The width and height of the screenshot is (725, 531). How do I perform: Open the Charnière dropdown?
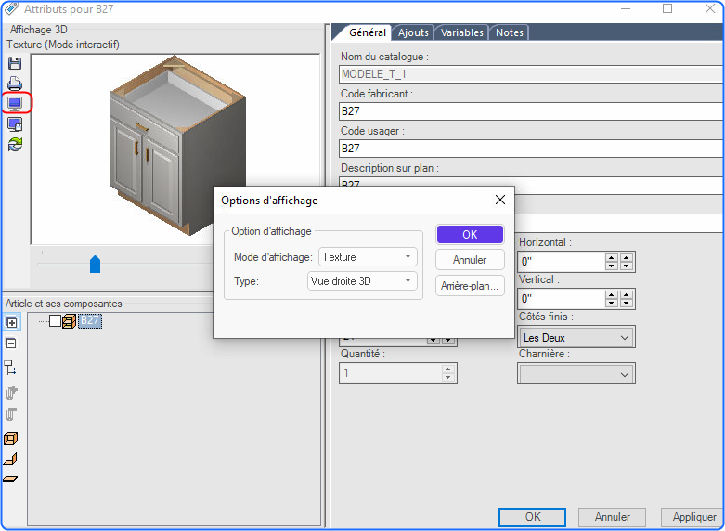[x=576, y=374]
